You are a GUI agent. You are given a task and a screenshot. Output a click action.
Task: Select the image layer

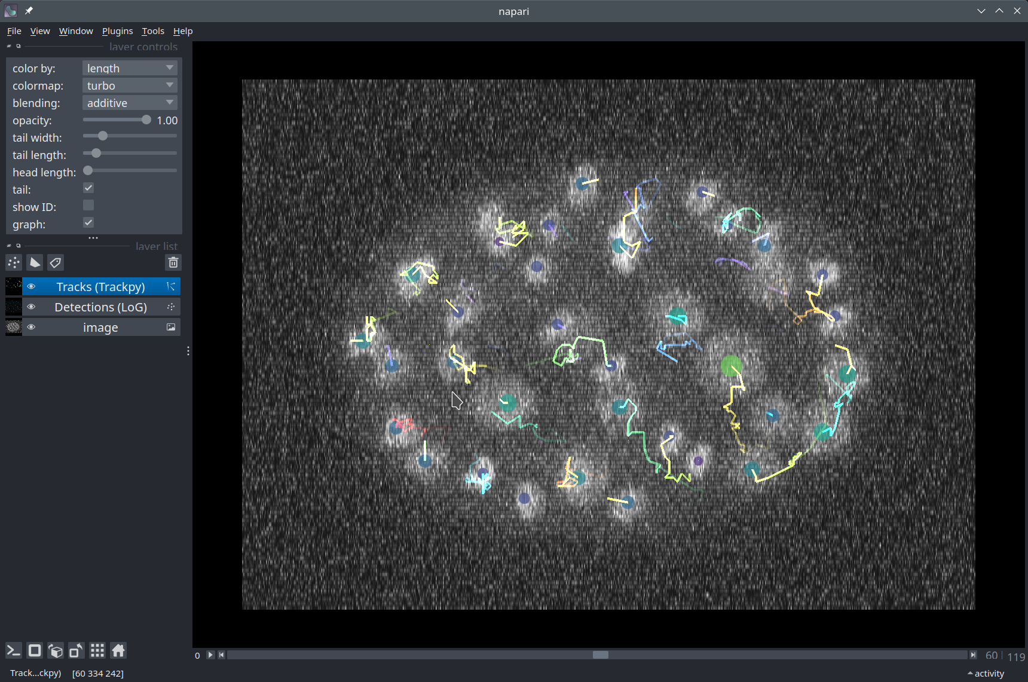tap(100, 328)
